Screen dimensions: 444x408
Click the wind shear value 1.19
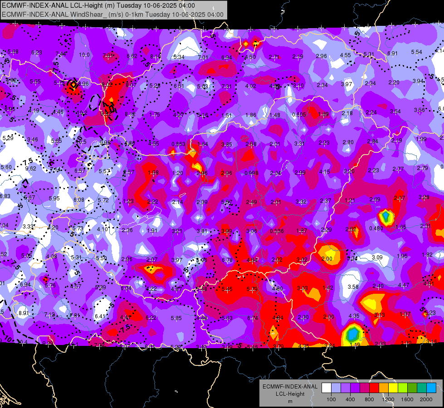(x=355, y=345)
